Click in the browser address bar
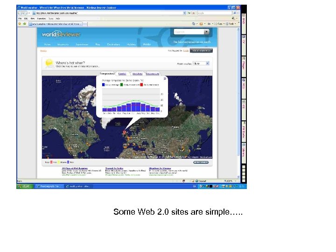Viewport: 336px width, 252px height. (108, 13)
